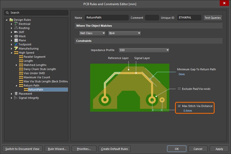Click the Design Rules folder icon
Screen dimensions: 231x154
(x=11, y=20)
